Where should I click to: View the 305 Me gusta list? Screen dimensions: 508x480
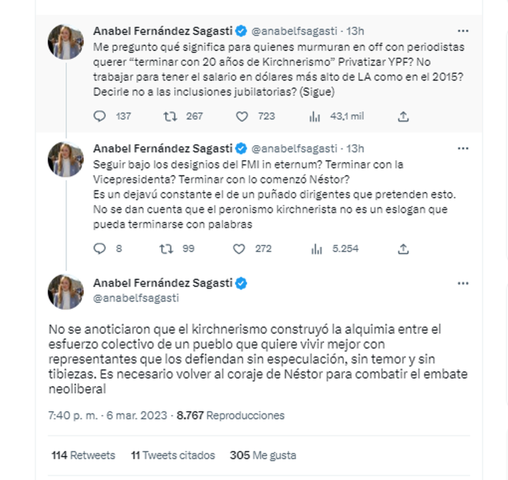263,455
